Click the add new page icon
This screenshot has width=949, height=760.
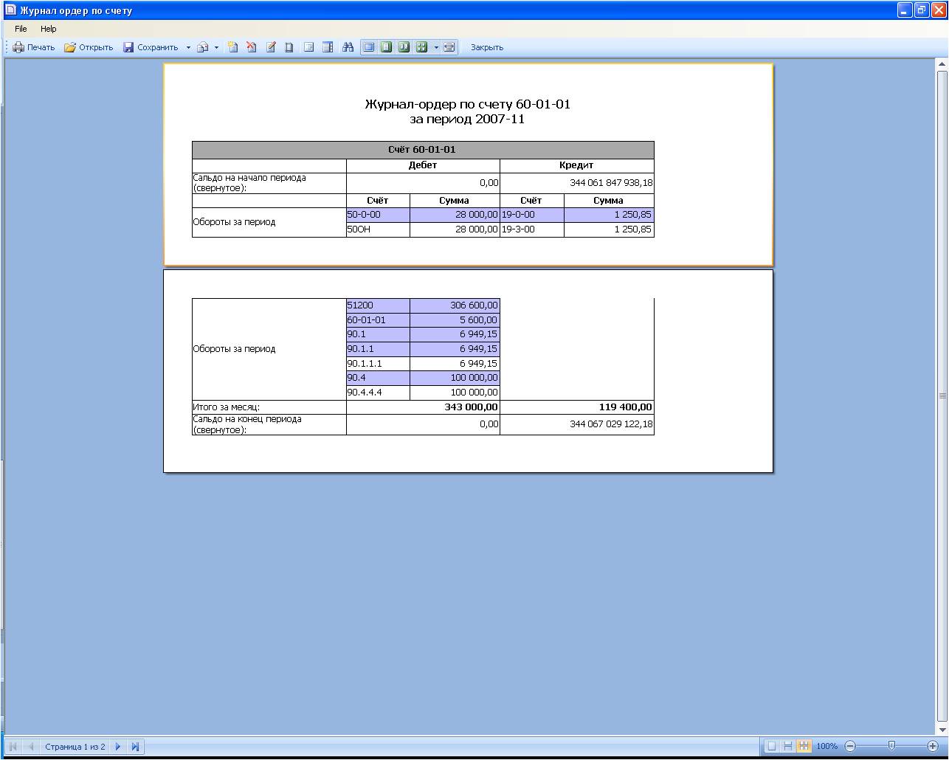click(x=232, y=47)
